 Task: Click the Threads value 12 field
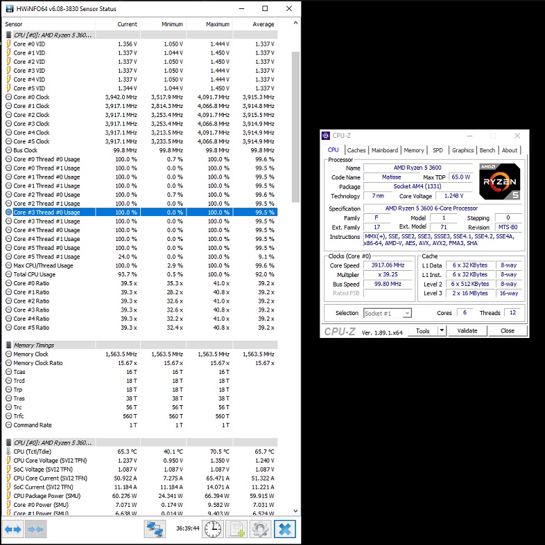point(512,313)
